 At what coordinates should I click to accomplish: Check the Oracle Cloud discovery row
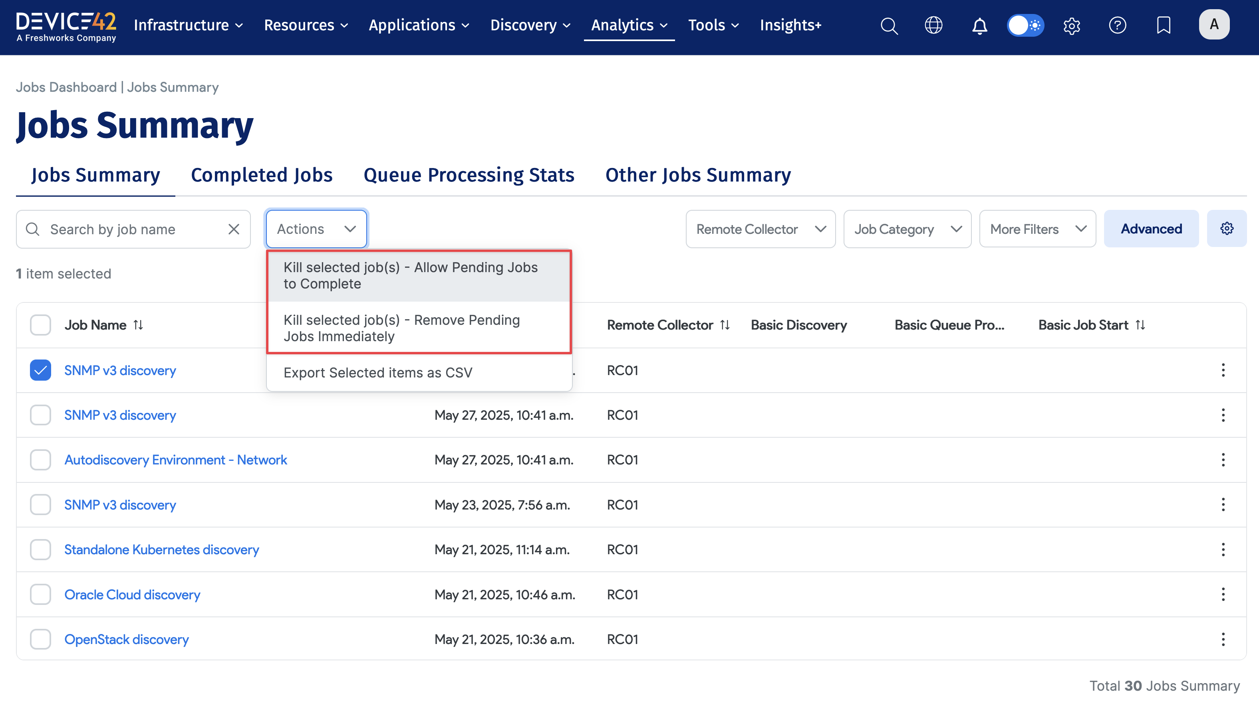[x=40, y=594]
